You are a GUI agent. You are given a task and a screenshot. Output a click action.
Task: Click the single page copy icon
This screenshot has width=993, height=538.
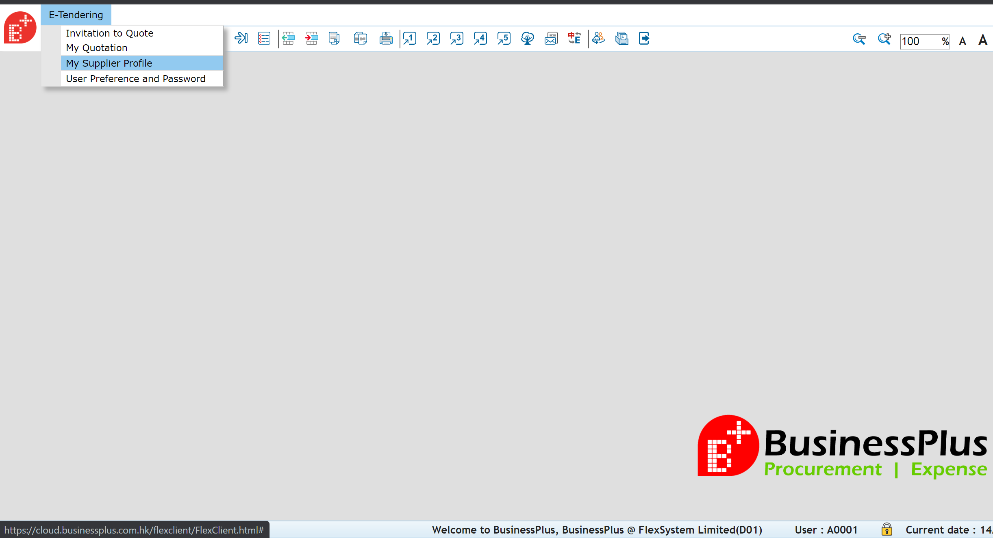[334, 39]
